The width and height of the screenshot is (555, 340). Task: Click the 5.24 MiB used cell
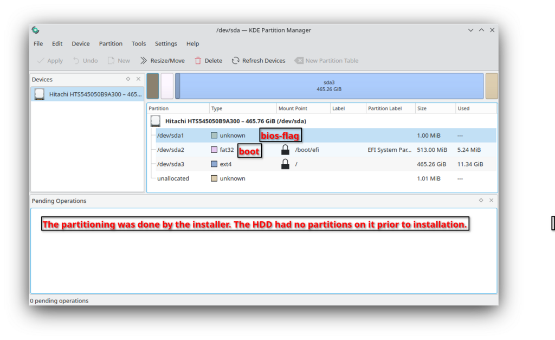[x=469, y=150]
